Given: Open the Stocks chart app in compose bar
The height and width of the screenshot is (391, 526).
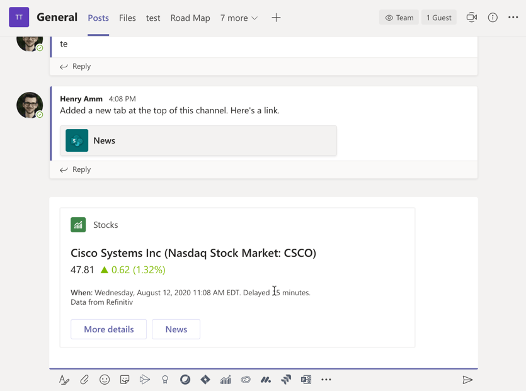Looking at the screenshot, I should pyautogui.click(x=226, y=380).
